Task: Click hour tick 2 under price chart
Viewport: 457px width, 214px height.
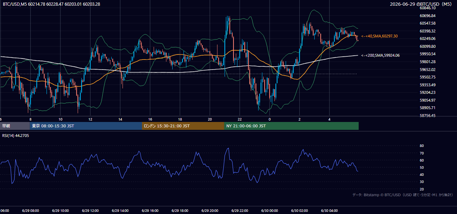Action: (300, 119)
